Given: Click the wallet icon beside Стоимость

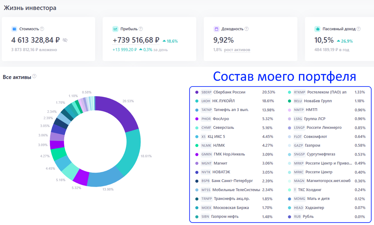Looking at the screenshot, I should (14, 29).
